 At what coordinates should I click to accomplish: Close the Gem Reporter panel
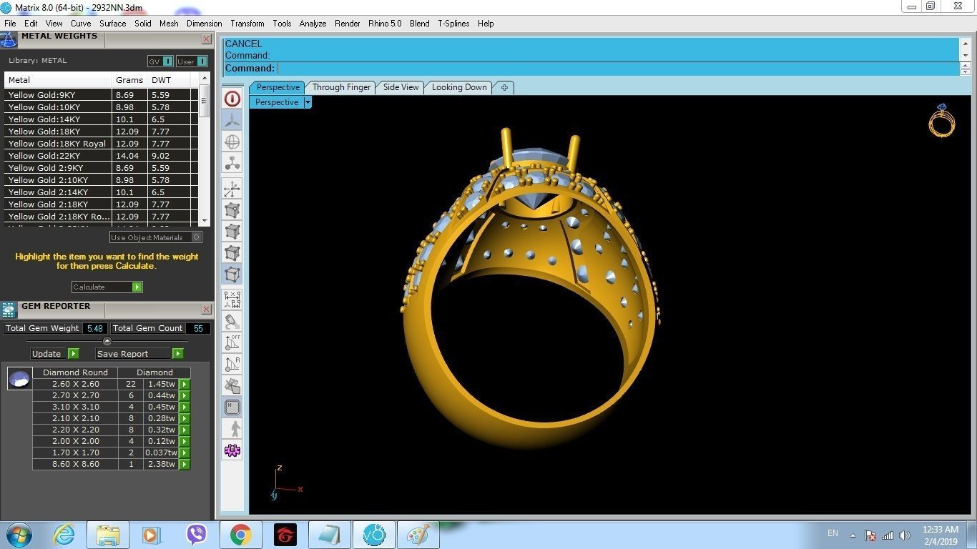(x=206, y=310)
